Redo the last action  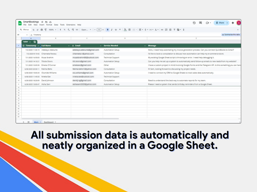click(x=37, y=30)
